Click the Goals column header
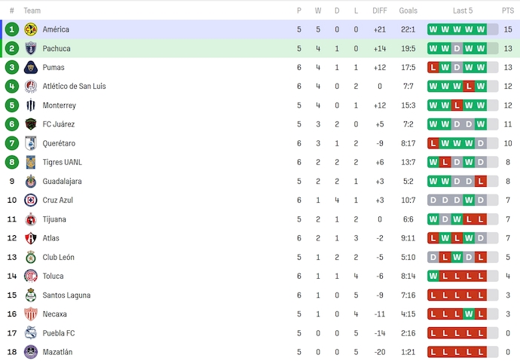Screen dimensions: 520x361 click(x=408, y=11)
